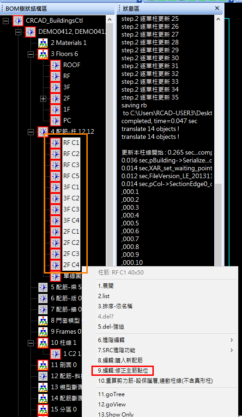Click the 1 C2 column line icon
Screen dimensions: 242x417
55,354
